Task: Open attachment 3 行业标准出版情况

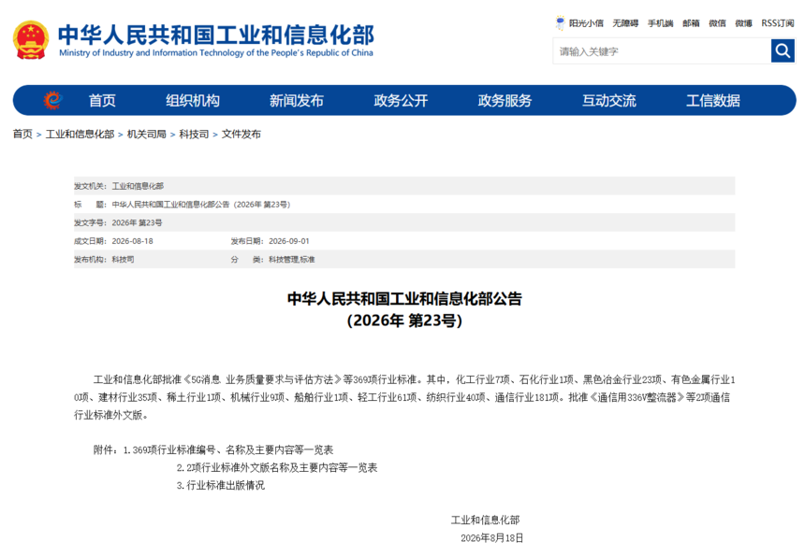Action: [x=221, y=485]
